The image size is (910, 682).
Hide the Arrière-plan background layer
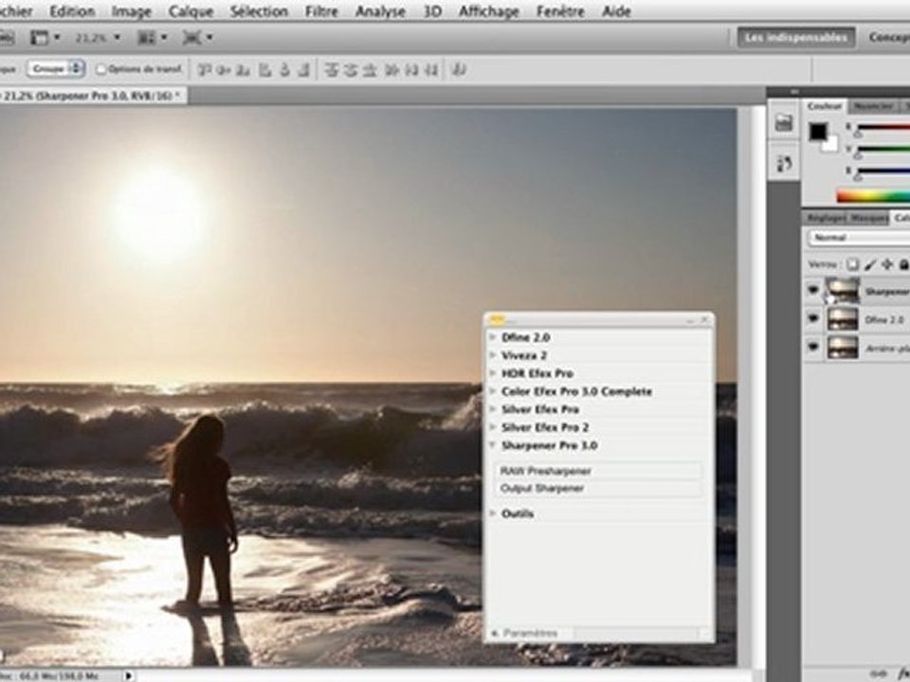tap(813, 347)
